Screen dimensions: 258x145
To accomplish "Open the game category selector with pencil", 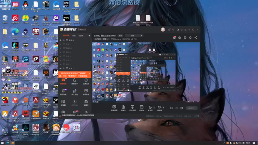I will click(x=101, y=39).
